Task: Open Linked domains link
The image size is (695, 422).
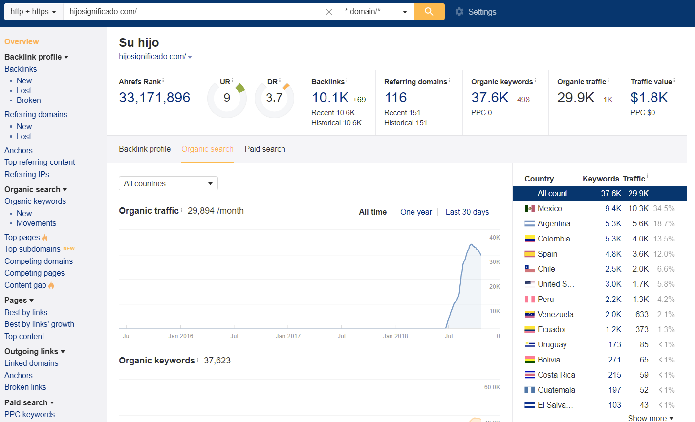Action: click(x=31, y=363)
